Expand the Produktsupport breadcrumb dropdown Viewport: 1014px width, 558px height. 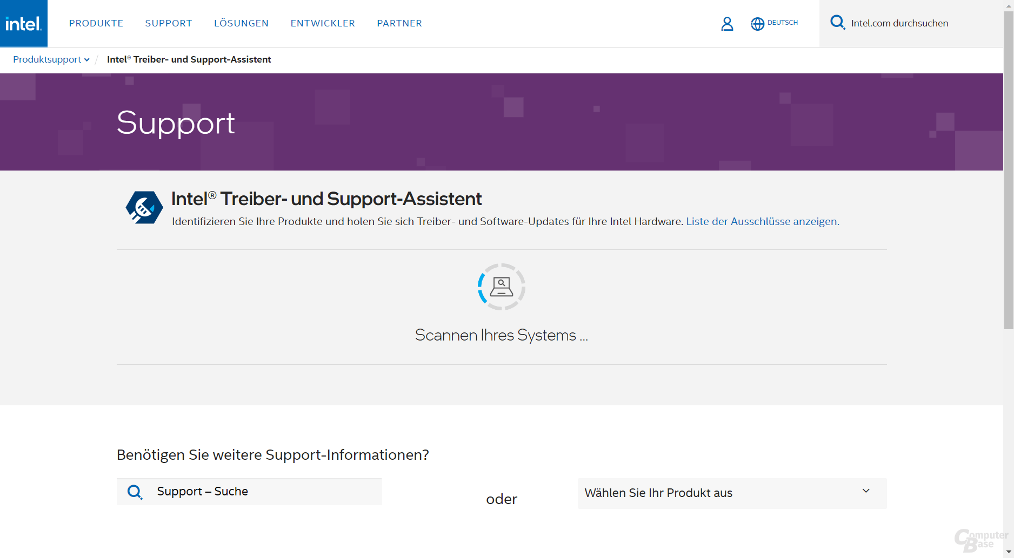[x=51, y=59]
